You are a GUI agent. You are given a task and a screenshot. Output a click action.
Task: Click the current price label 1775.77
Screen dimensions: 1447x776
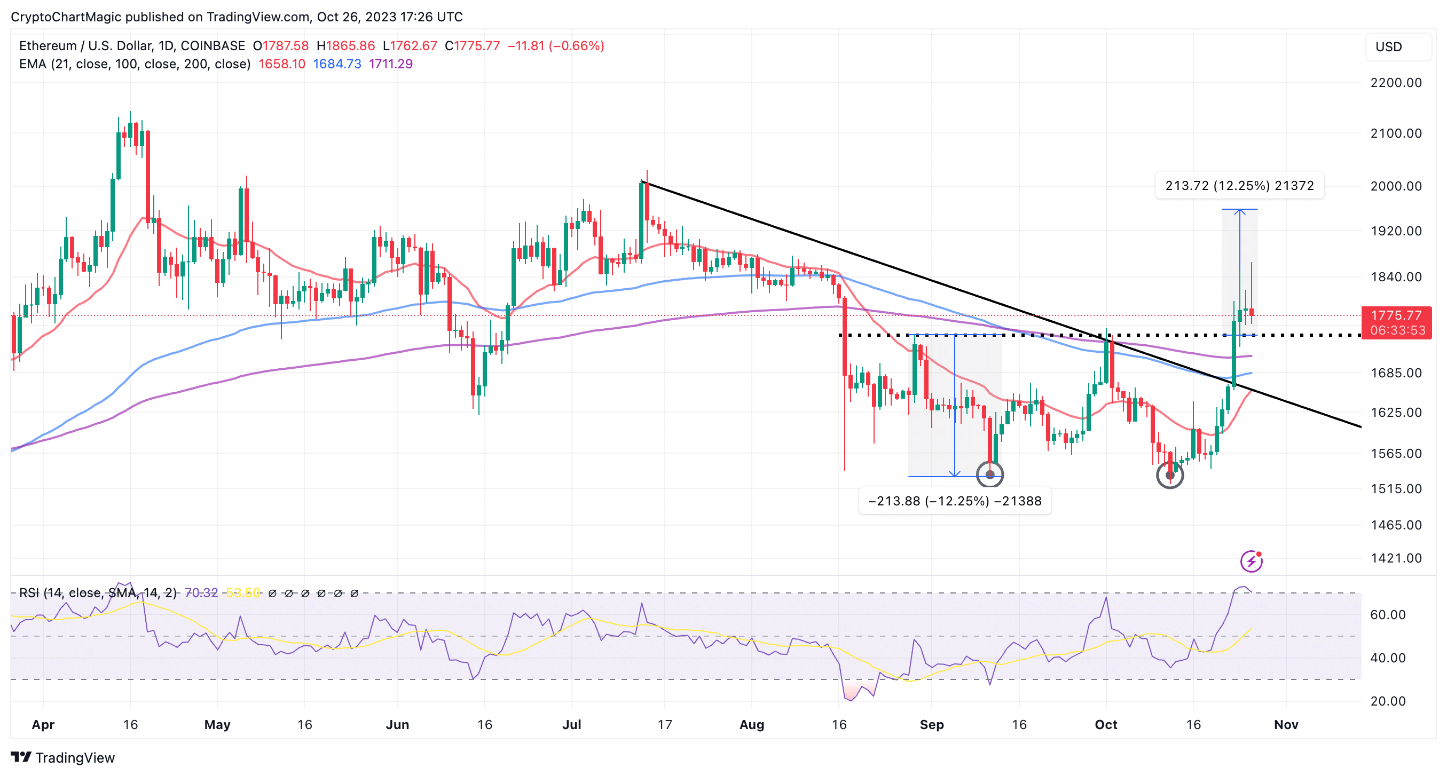click(1396, 315)
